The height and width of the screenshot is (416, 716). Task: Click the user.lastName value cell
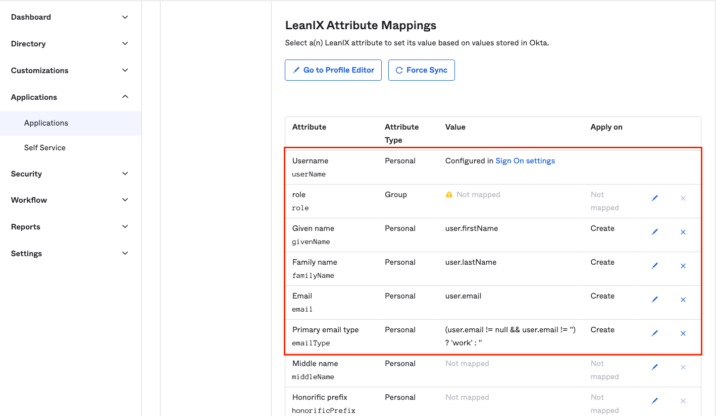pyautogui.click(x=471, y=262)
